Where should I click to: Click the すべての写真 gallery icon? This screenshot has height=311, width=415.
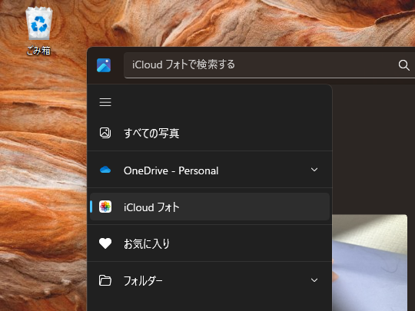pos(105,133)
